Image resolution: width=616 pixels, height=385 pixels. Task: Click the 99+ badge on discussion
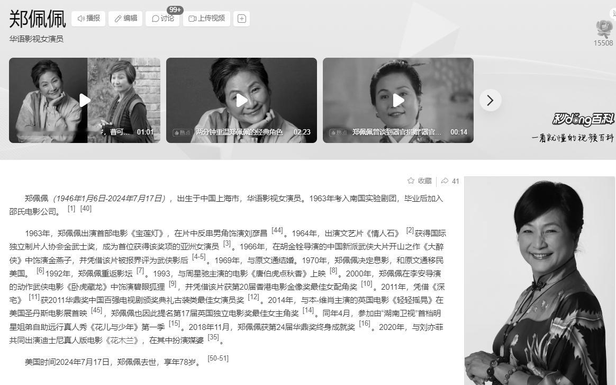(x=175, y=10)
